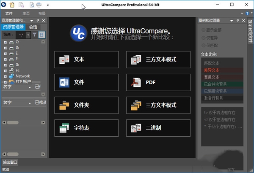Start a new 文本 comparison
The width and height of the screenshot is (254, 173).
click(x=86, y=59)
